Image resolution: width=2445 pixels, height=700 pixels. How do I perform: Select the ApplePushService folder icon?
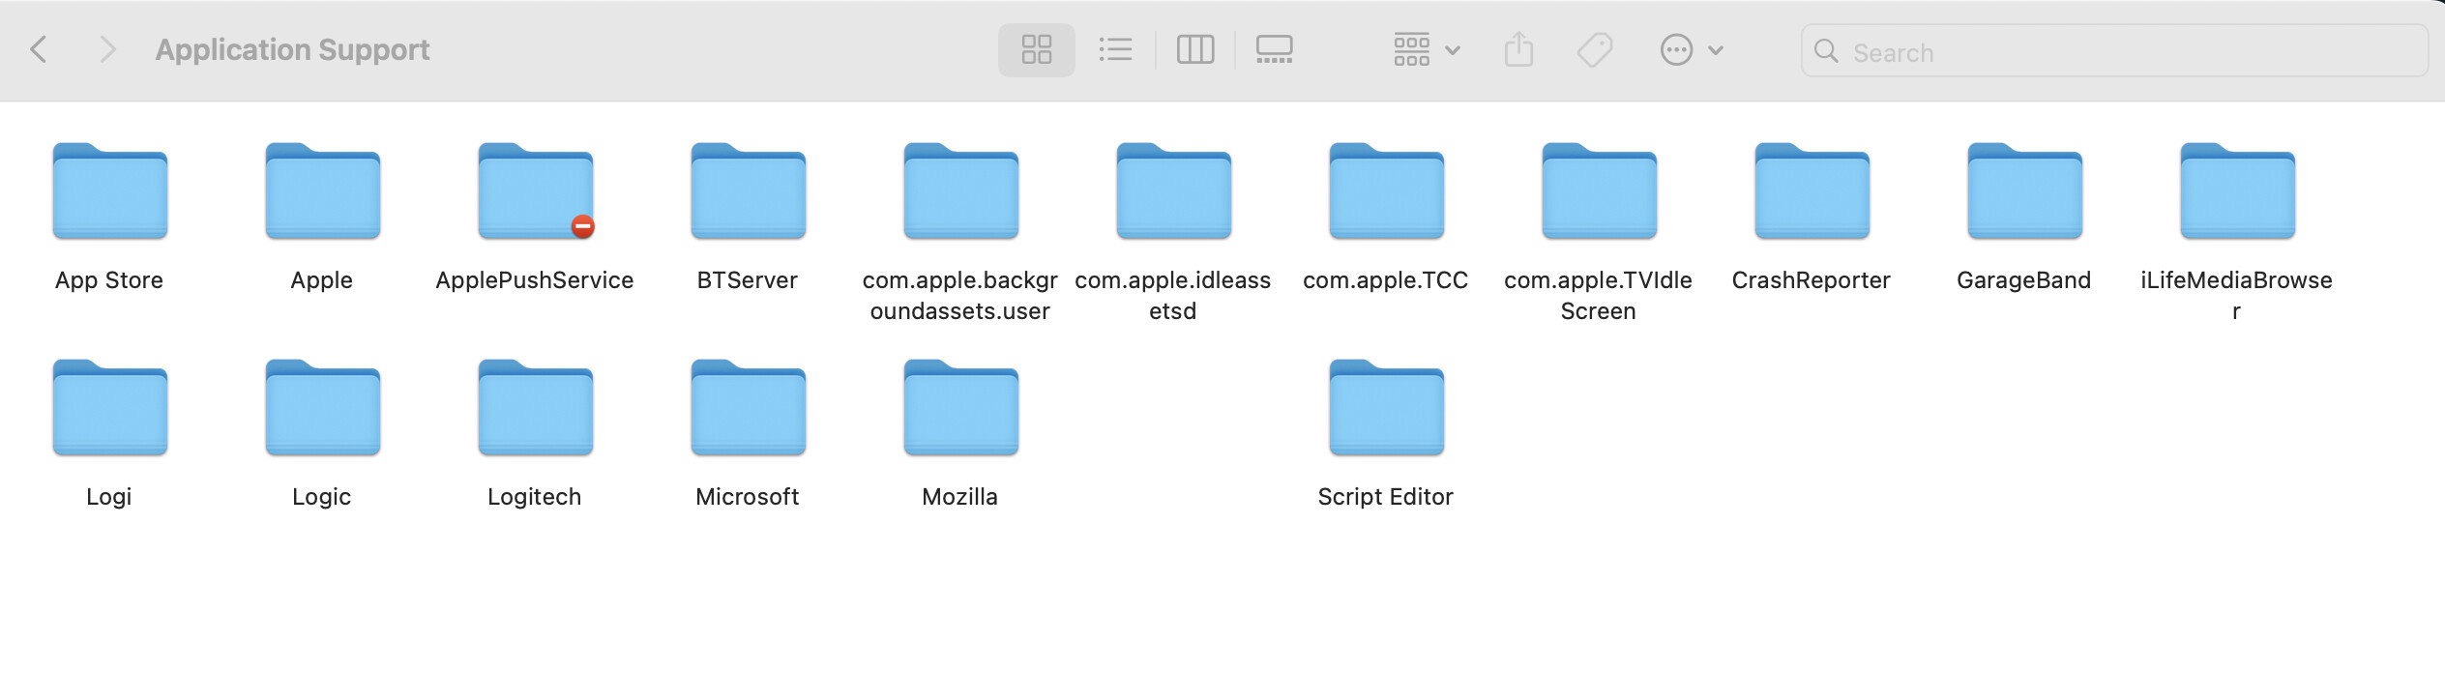pyautogui.click(x=536, y=191)
